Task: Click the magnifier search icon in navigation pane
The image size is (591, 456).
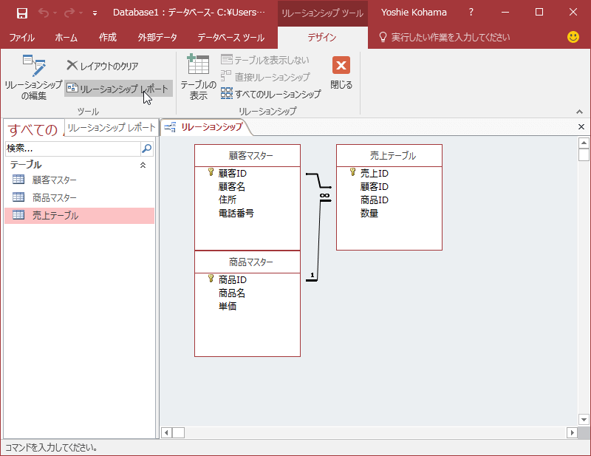Action: coord(146,149)
